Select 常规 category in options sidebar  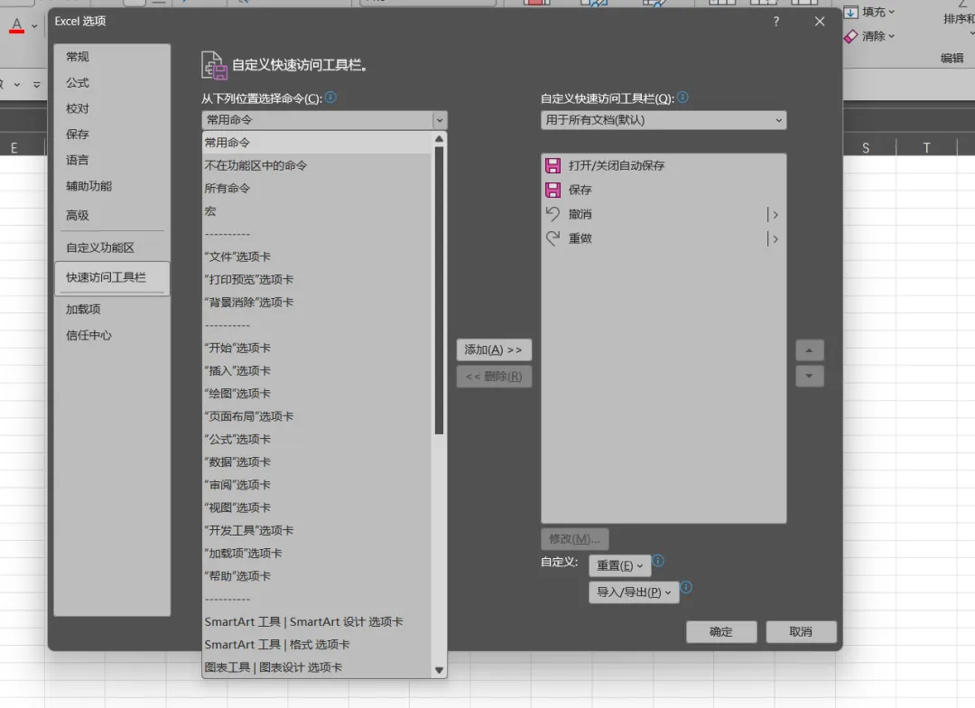pyautogui.click(x=112, y=57)
